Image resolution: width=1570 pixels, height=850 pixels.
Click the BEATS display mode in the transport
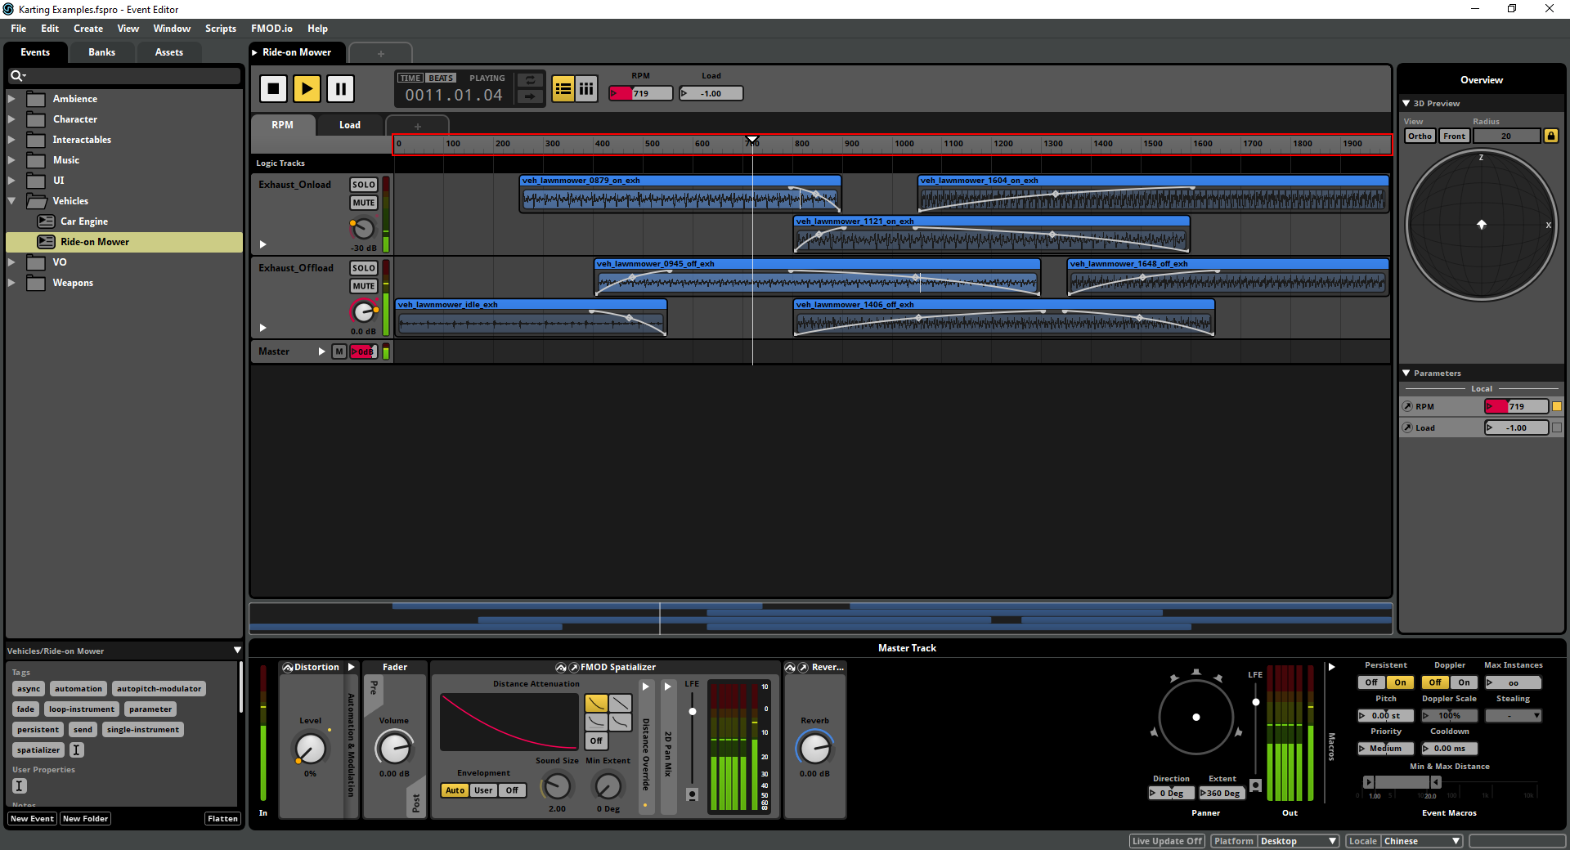(x=440, y=77)
